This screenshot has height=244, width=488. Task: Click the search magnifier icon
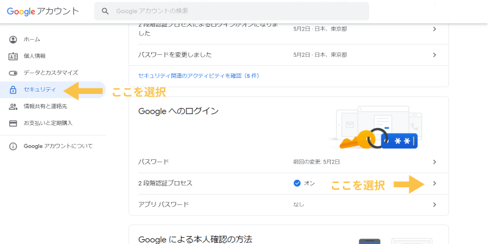[x=105, y=11]
